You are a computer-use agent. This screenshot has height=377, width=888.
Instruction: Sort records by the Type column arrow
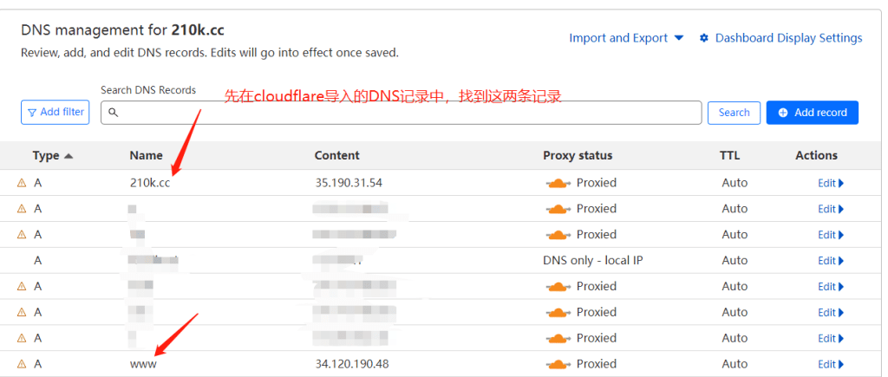69,156
